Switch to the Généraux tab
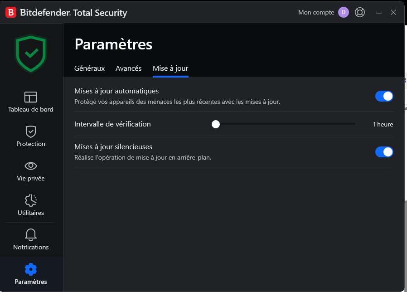The width and height of the screenshot is (407, 292). click(x=90, y=68)
